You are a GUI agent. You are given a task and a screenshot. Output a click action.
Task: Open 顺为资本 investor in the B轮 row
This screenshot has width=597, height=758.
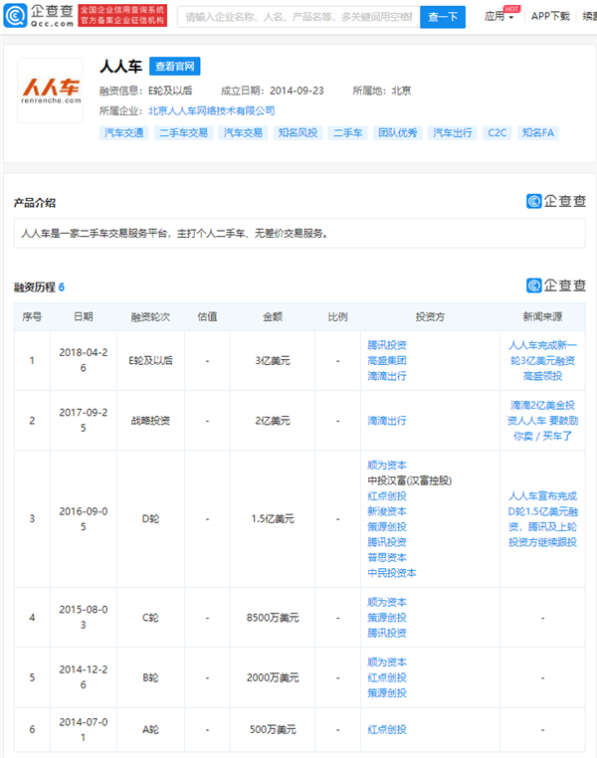coord(387,663)
